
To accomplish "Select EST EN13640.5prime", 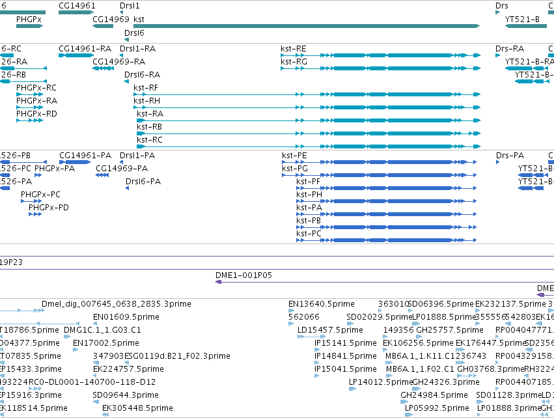I will [322, 304].
